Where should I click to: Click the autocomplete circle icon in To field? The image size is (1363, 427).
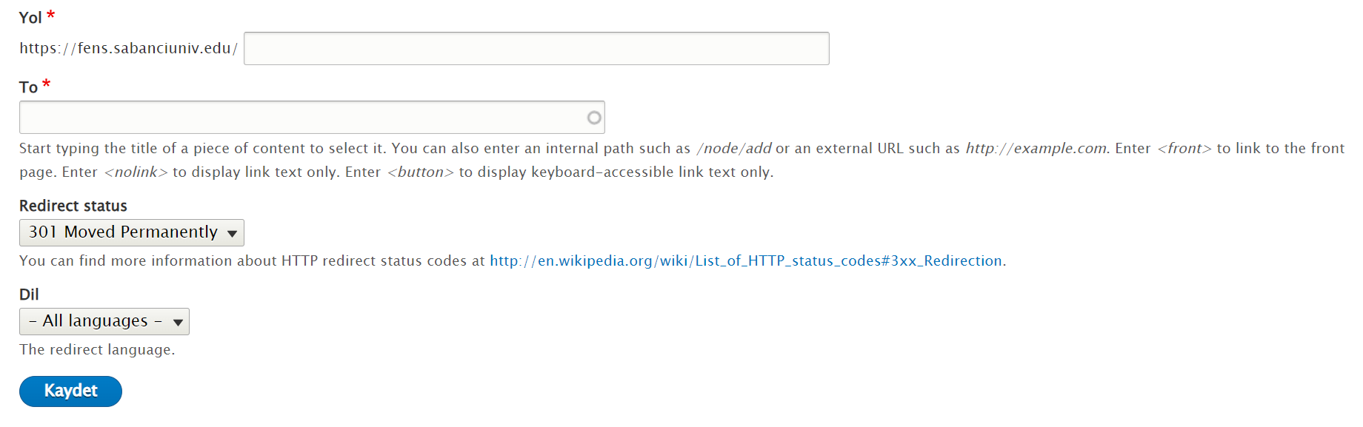coord(594,118)
